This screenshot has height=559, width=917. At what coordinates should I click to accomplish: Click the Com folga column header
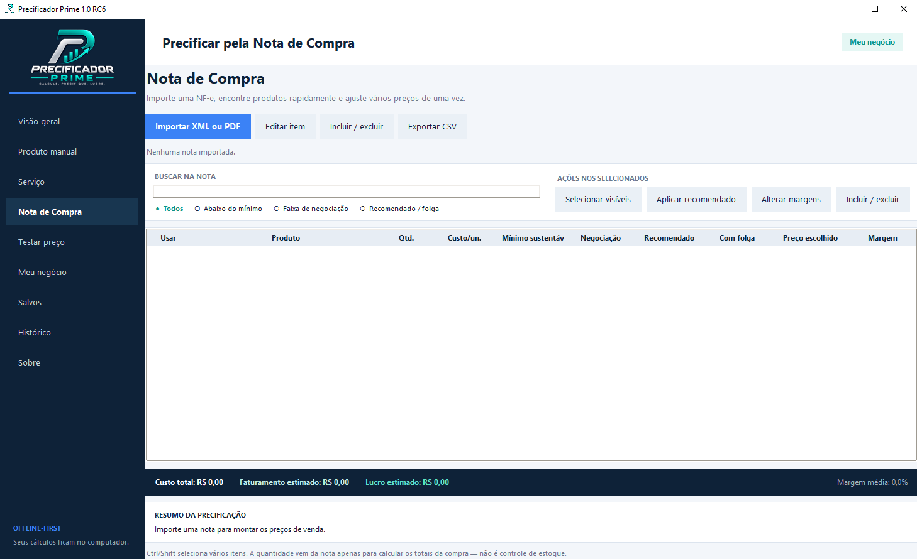[737, 238]
